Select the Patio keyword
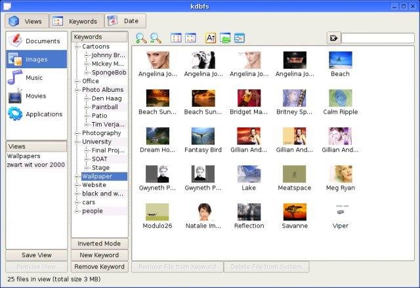This screenshot has width=420, height=288. (99, 116)
